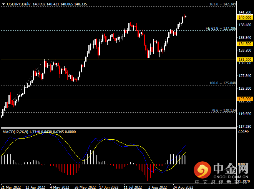Viewport: 254px width, 189px height.
Task: Select the 21 Mar 2022 date label
Action: coord(11,187)
